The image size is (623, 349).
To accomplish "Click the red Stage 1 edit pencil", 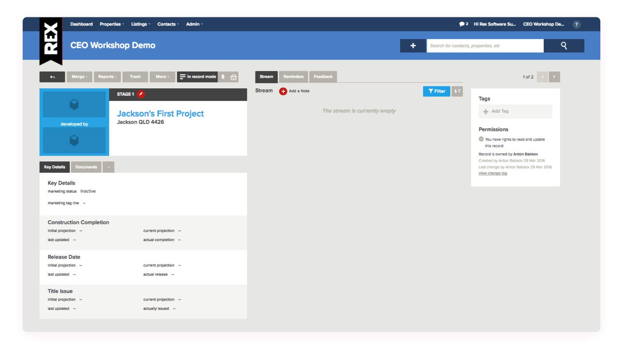I will pyautogui.click(x=141, y=94).
